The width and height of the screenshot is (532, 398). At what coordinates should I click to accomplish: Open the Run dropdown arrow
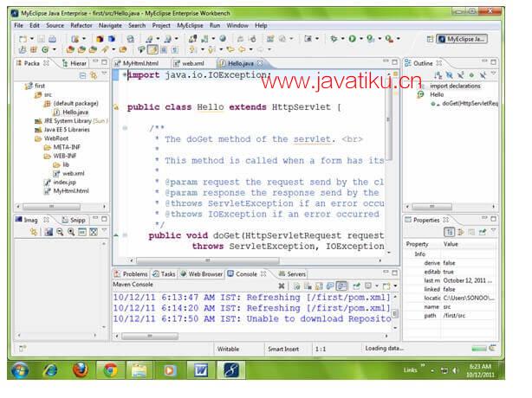tap(361, 39)
